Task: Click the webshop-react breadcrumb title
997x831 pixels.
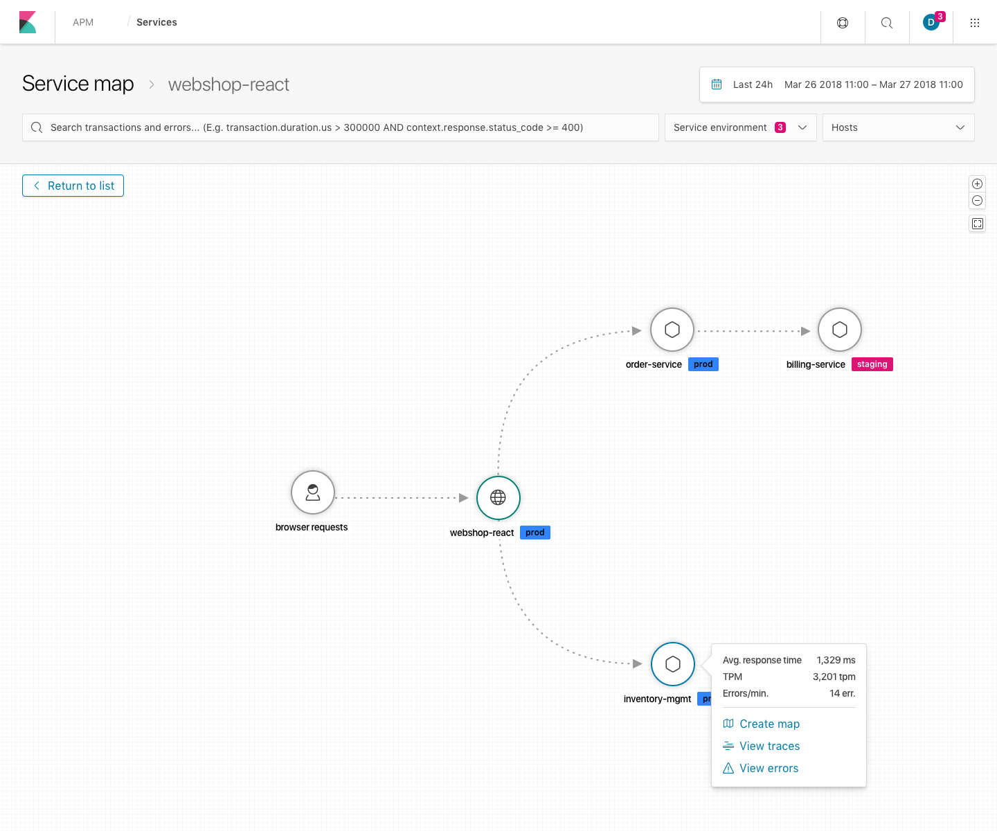Action: click(x=228, y=84)
